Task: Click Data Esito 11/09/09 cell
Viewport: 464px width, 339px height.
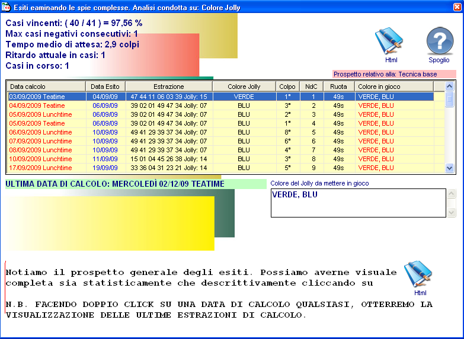Action: [x=105, y=159]
